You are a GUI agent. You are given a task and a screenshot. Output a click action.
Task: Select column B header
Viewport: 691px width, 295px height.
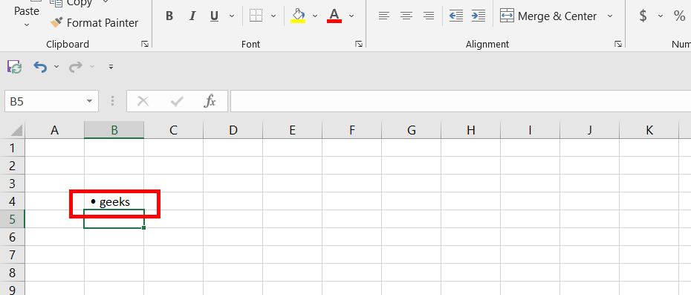[x=114, y=130]
